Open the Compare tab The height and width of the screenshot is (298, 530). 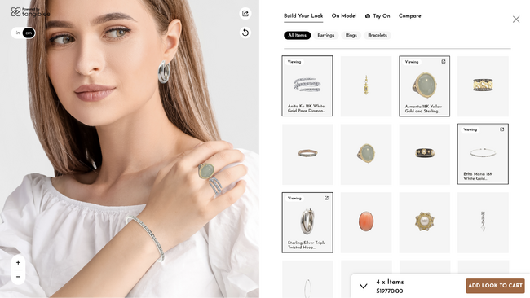[x=409, y=15]
